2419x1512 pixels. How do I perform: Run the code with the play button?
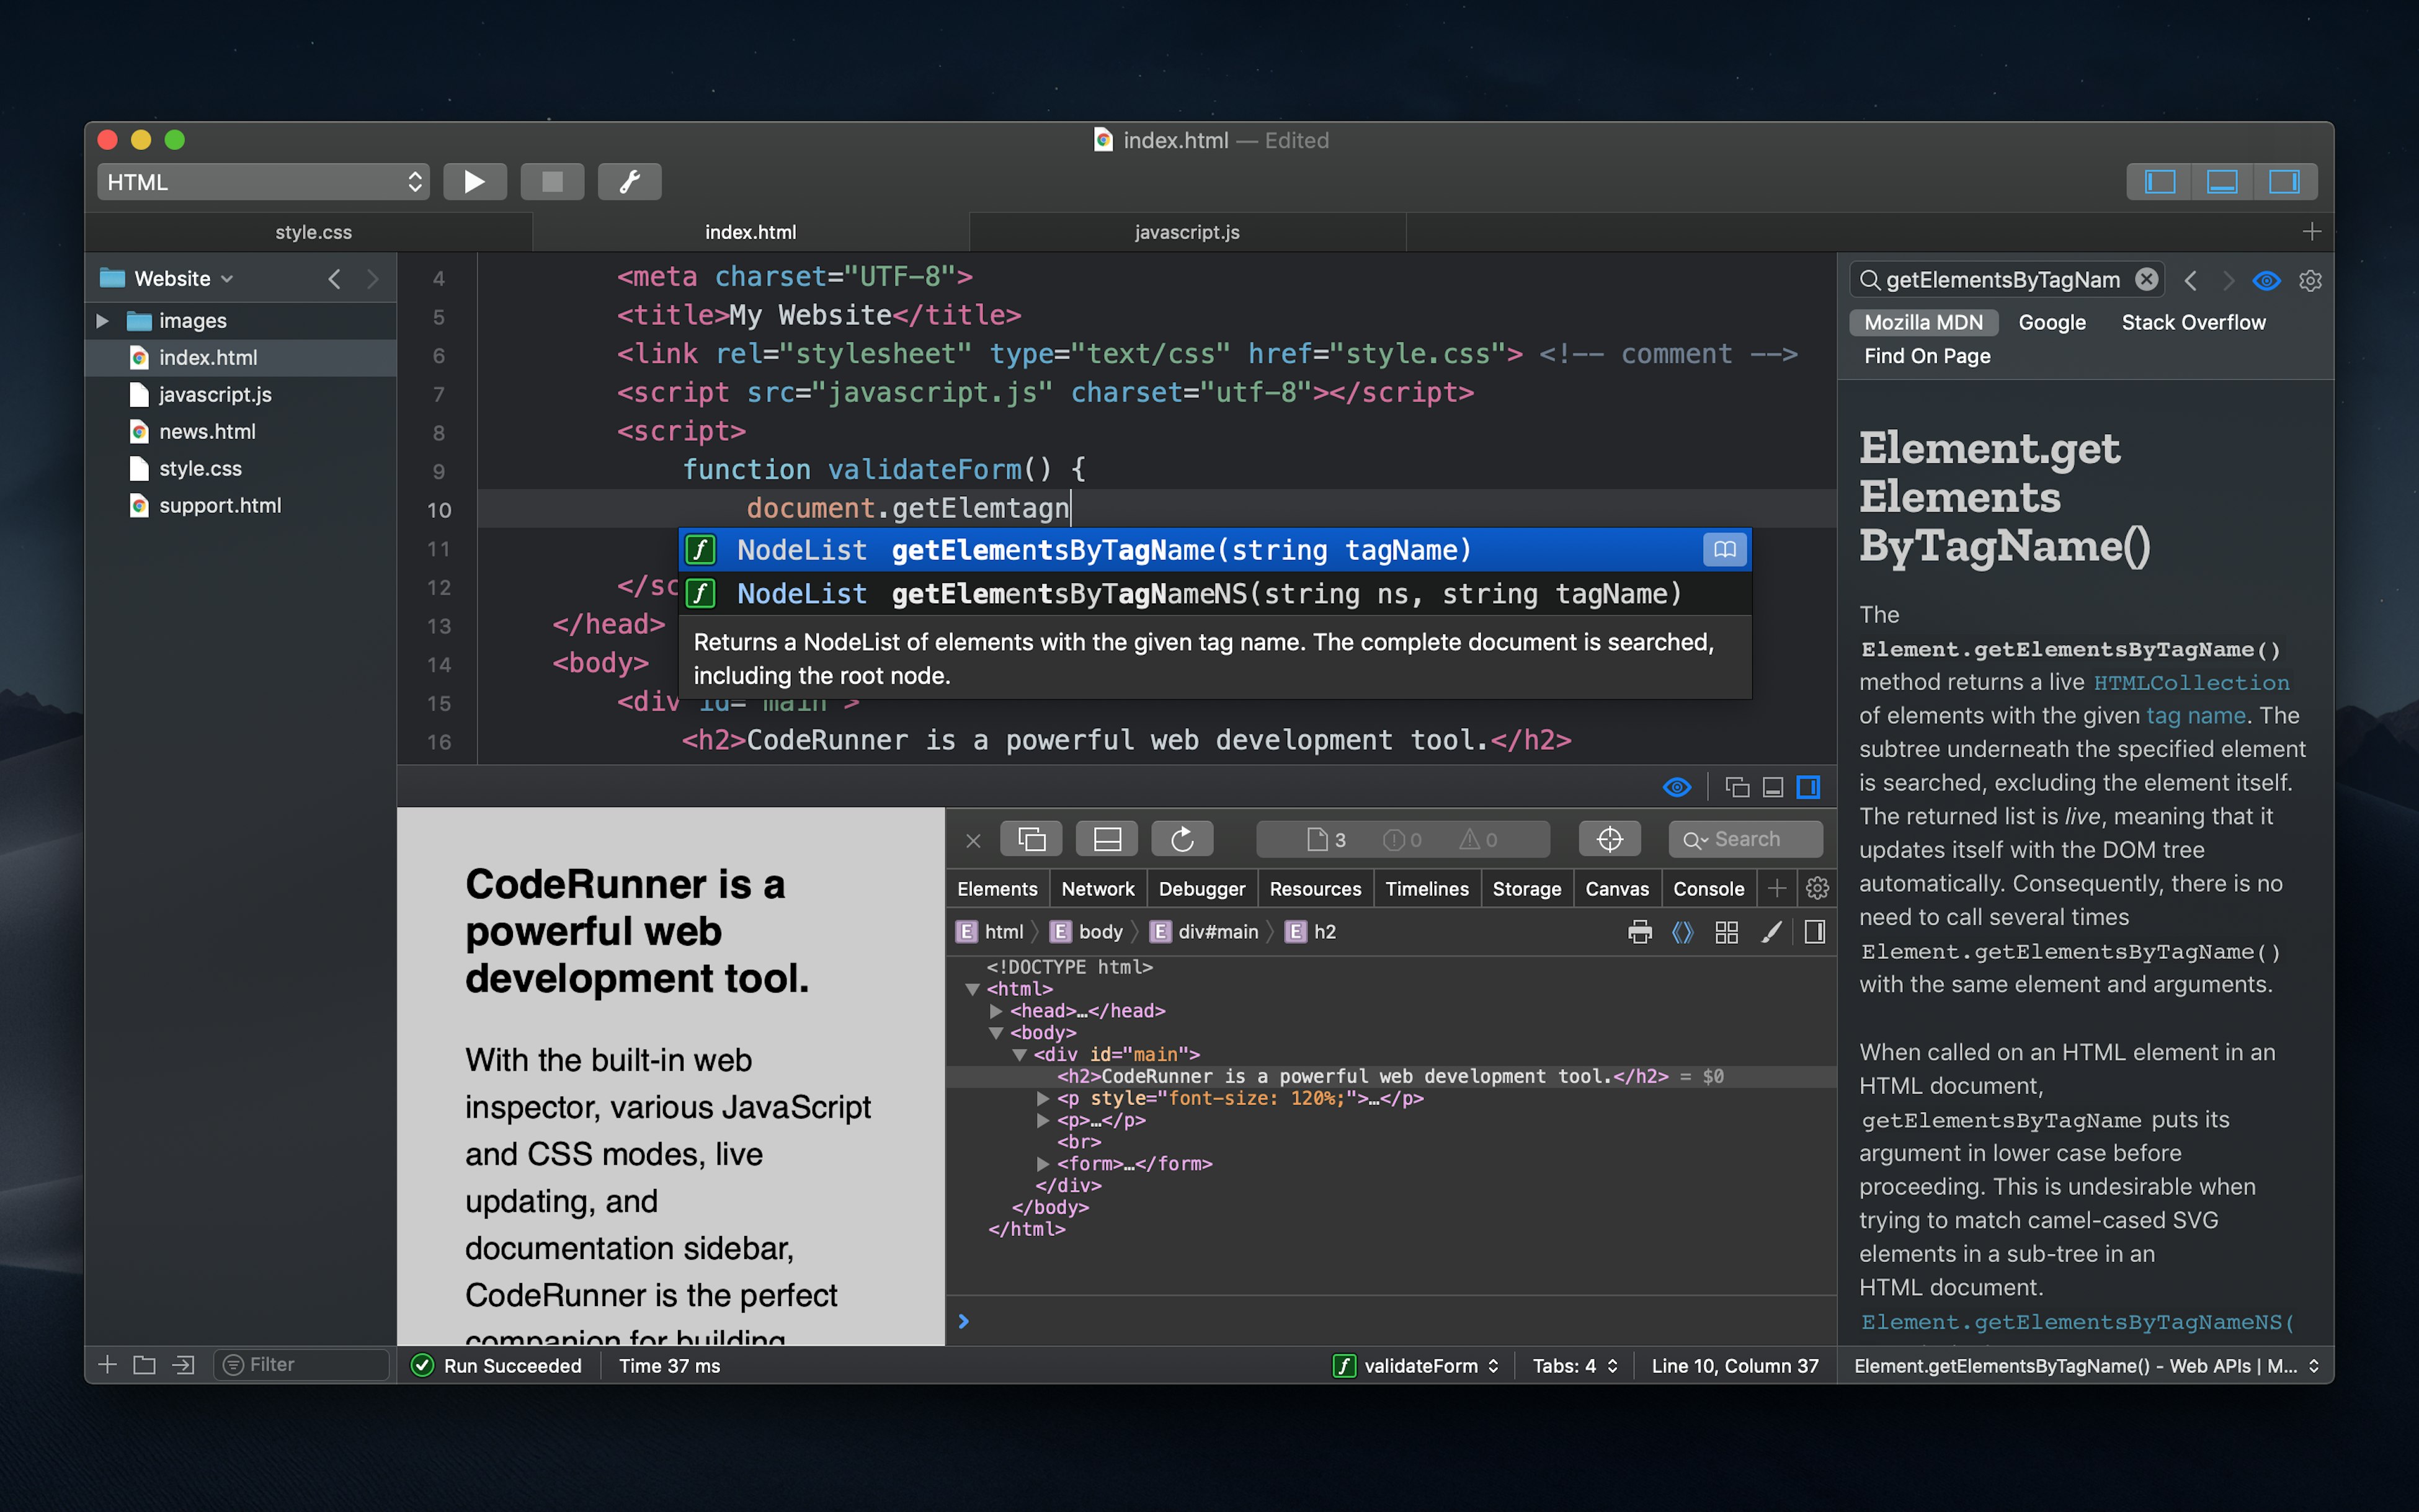(x=475, y=181)
